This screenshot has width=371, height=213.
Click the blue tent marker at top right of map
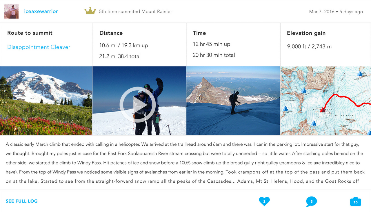360,74
